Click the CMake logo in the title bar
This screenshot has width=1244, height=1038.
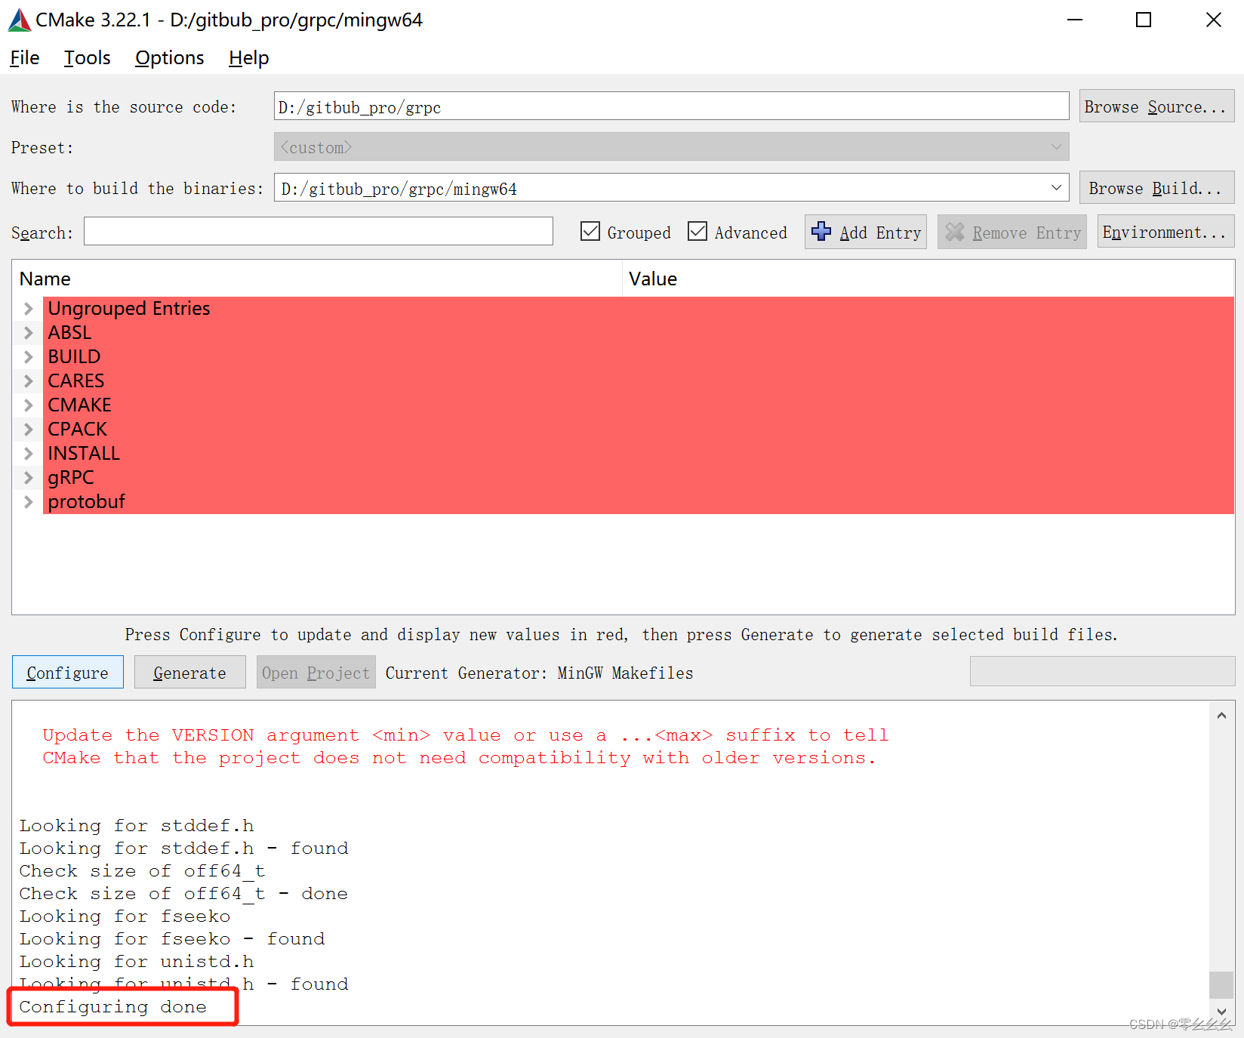pyautogui.click(x=19, y=20)
